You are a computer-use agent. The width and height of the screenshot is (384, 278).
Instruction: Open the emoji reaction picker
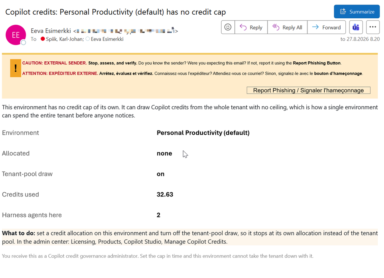click(228, 27)
